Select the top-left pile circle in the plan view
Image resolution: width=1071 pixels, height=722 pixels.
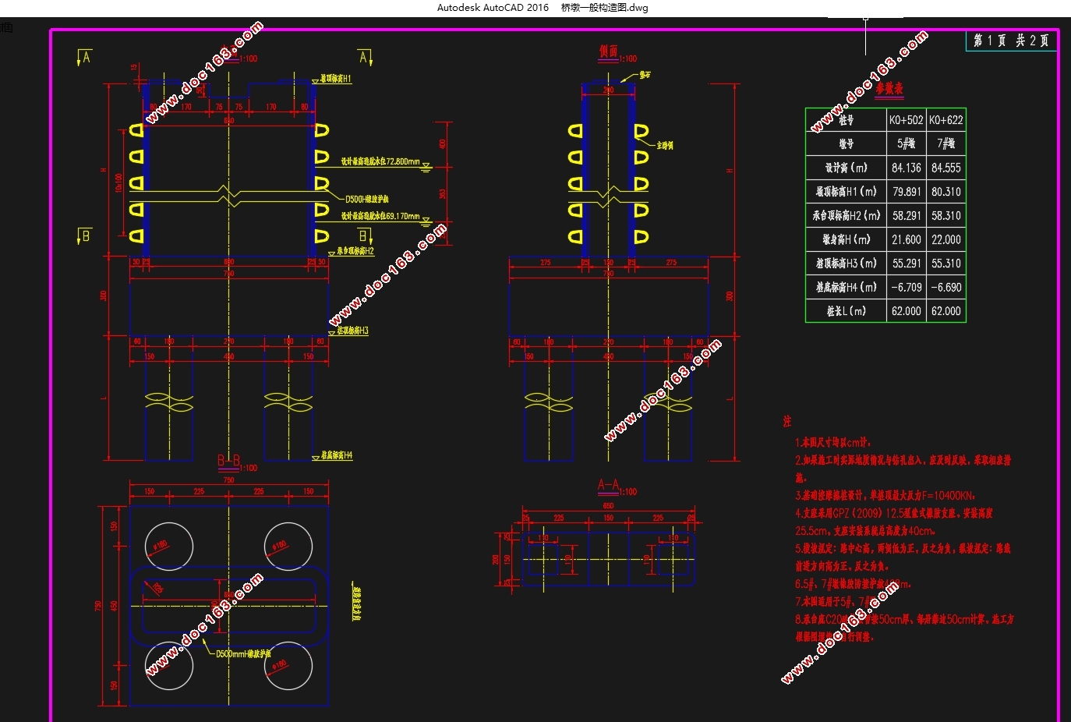click(x=168, y=547)
